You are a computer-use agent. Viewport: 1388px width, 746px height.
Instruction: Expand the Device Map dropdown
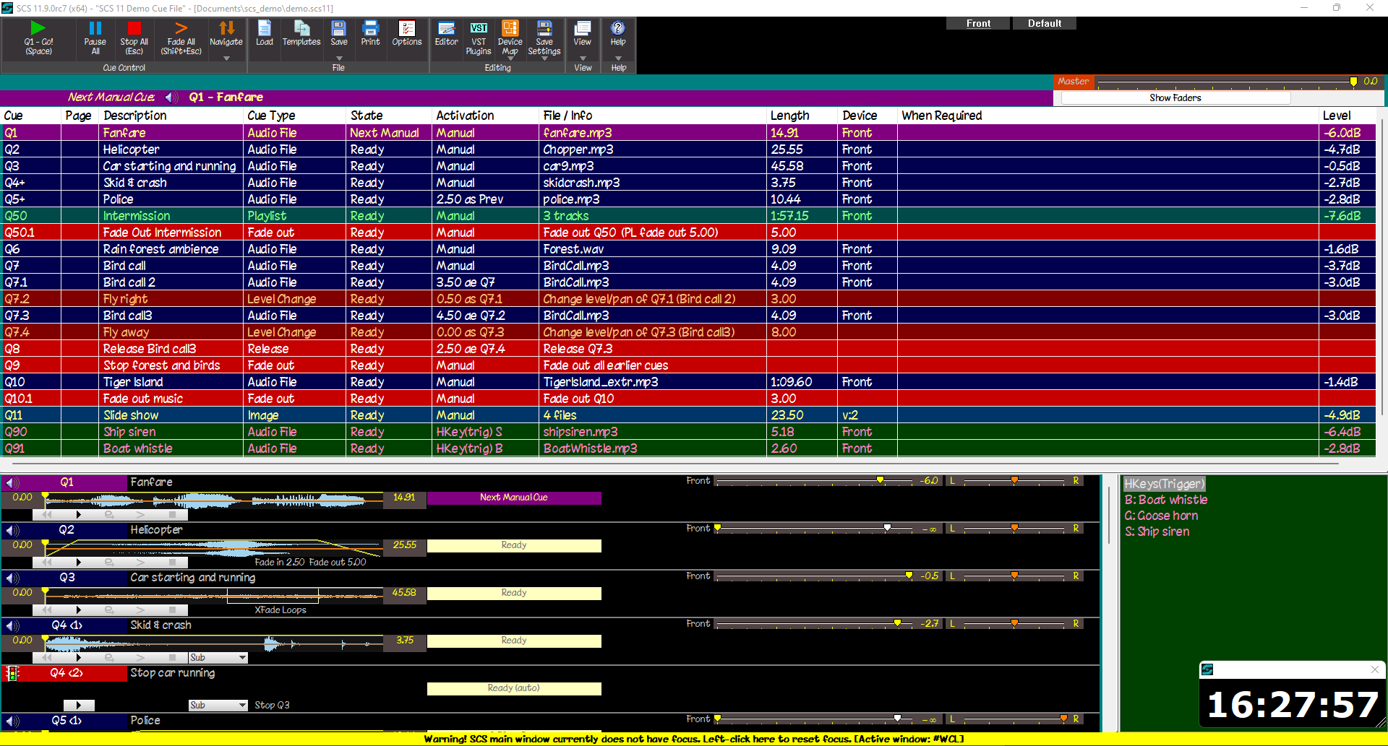(x=510, y=58)
